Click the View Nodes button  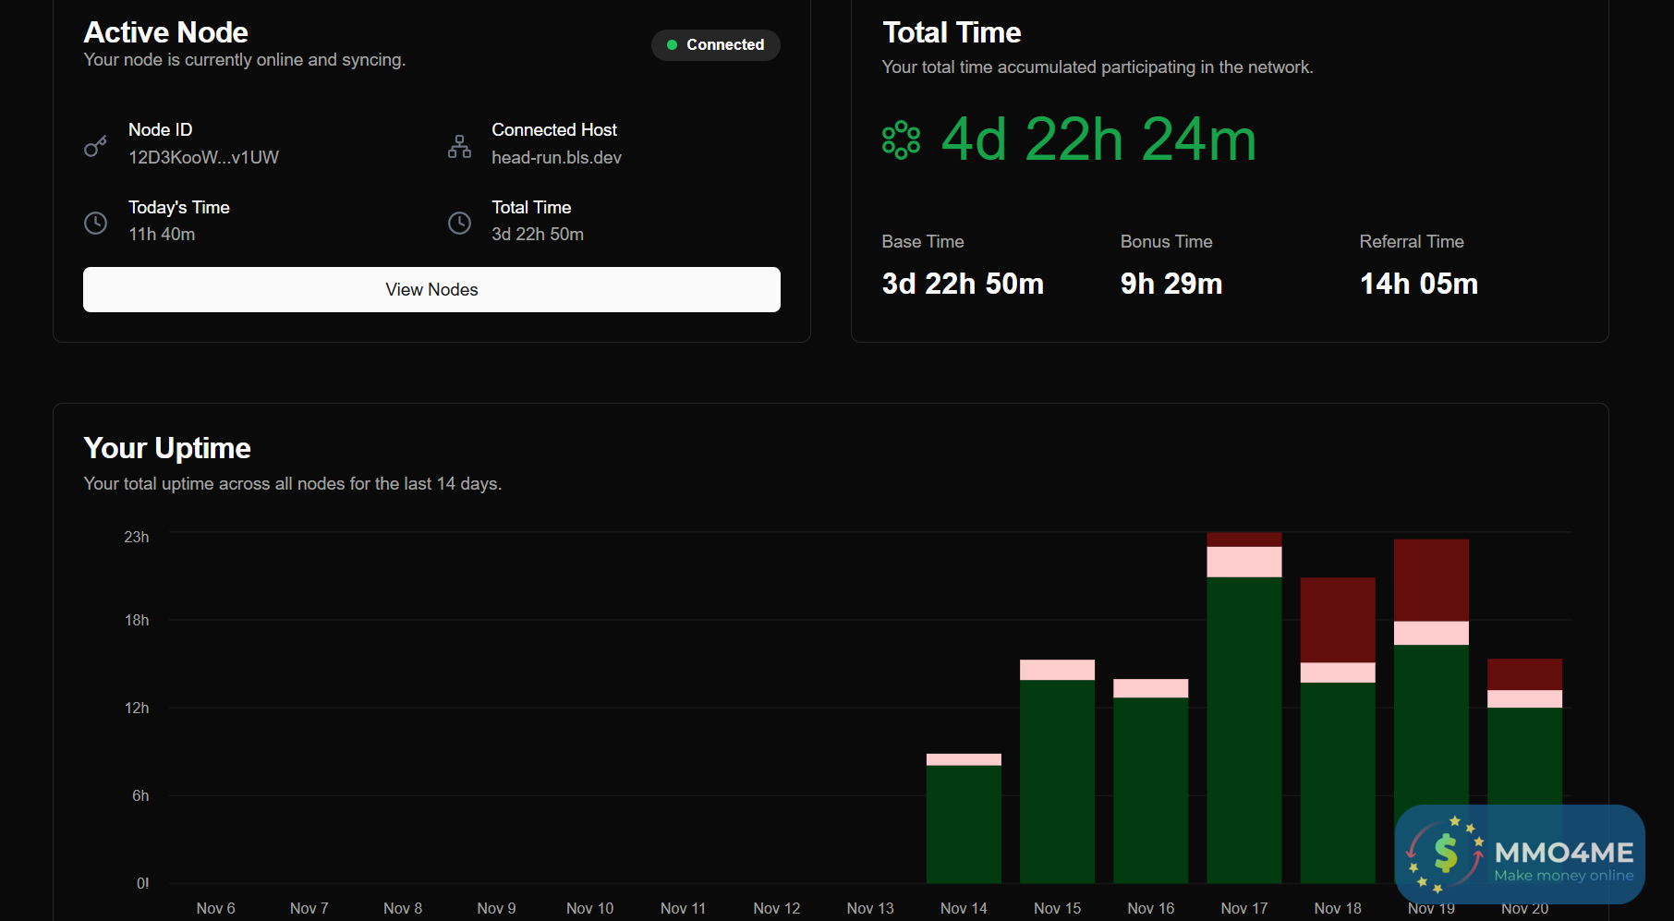click(431, 289)
